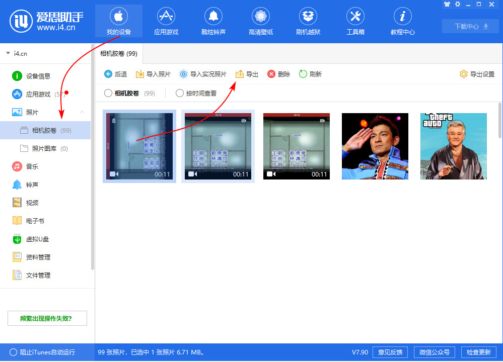Open 高清壁纸 wallpaper icon
This screenshot has width=503, height=362.
coord(260,17)
